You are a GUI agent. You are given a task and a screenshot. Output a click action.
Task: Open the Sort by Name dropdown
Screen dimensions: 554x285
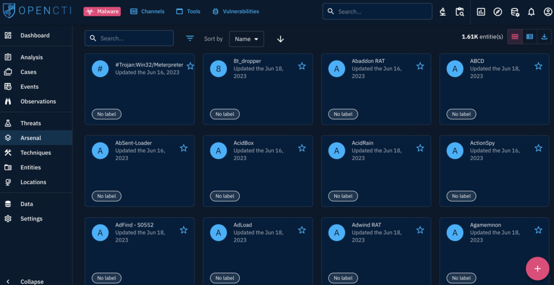click(246, 39)
